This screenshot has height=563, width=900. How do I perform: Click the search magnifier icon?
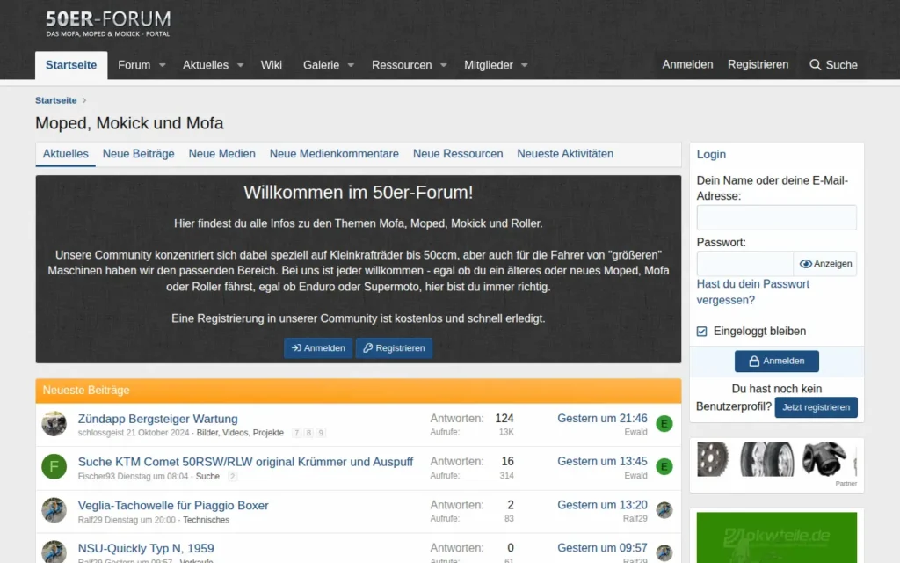pyautogui.click(x=815, y=65)
